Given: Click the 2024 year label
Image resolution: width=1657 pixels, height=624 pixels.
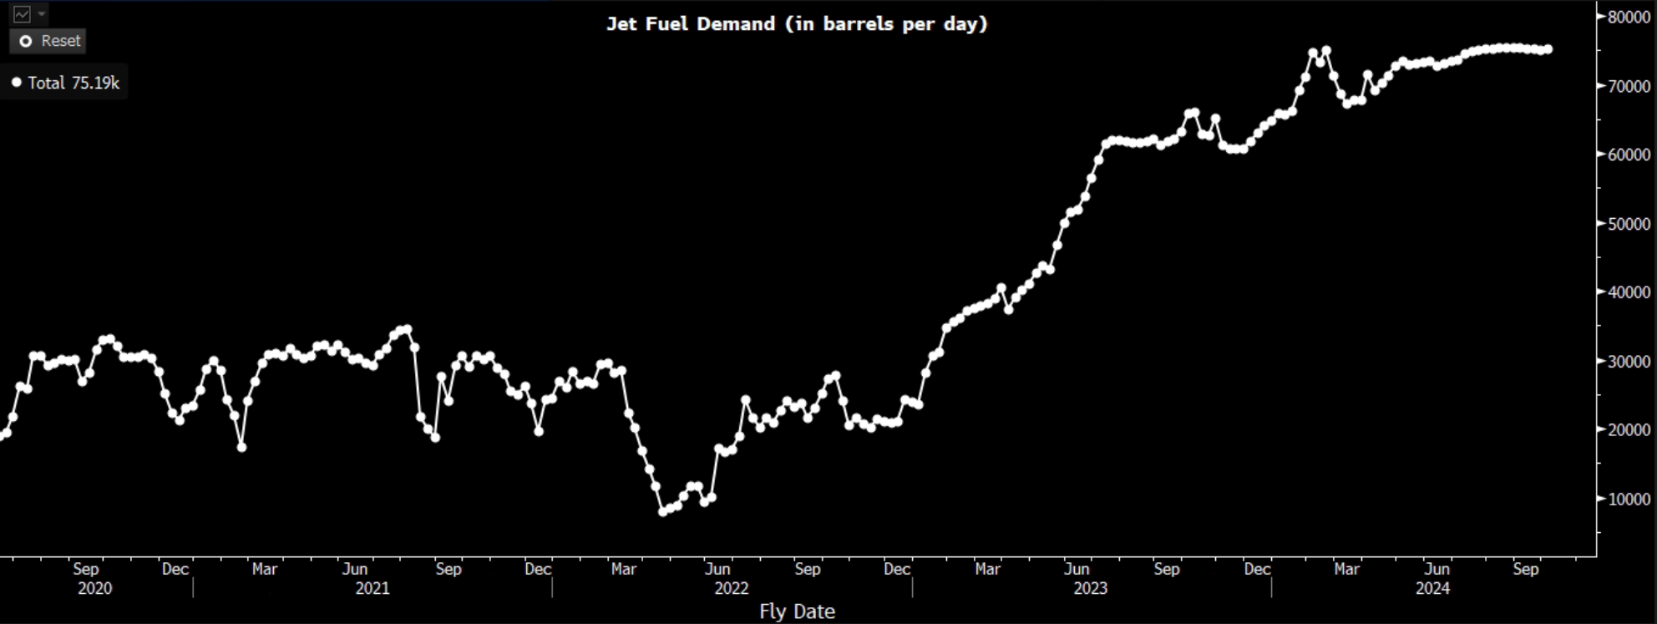Looking at the screenshot, I should point(1433,589).
